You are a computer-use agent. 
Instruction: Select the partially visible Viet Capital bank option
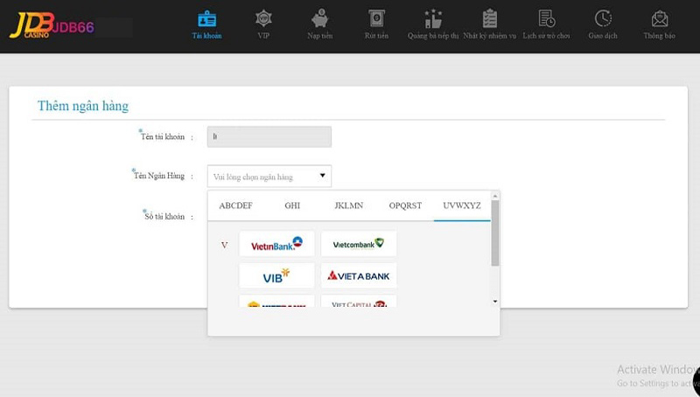coord(359,301)
